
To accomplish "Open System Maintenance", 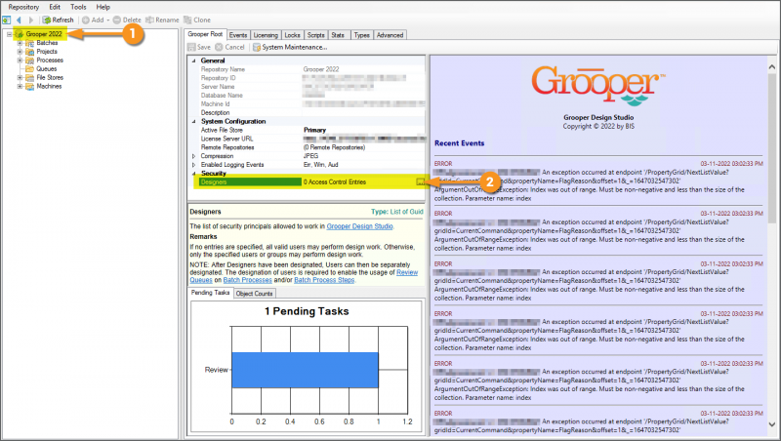I will click(x=290, y=47).
